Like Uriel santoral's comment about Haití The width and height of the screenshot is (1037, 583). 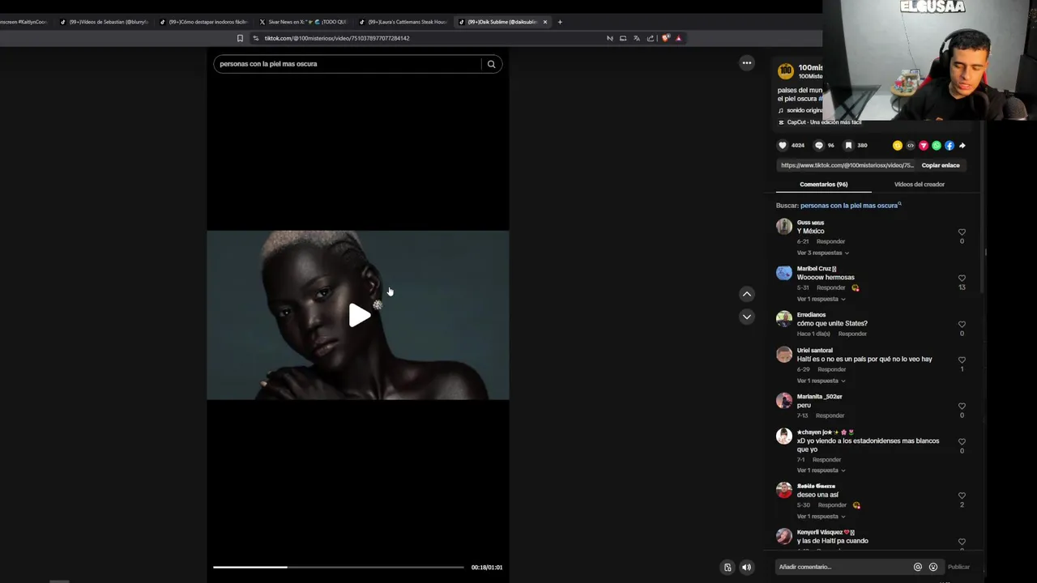coord(962,360)
